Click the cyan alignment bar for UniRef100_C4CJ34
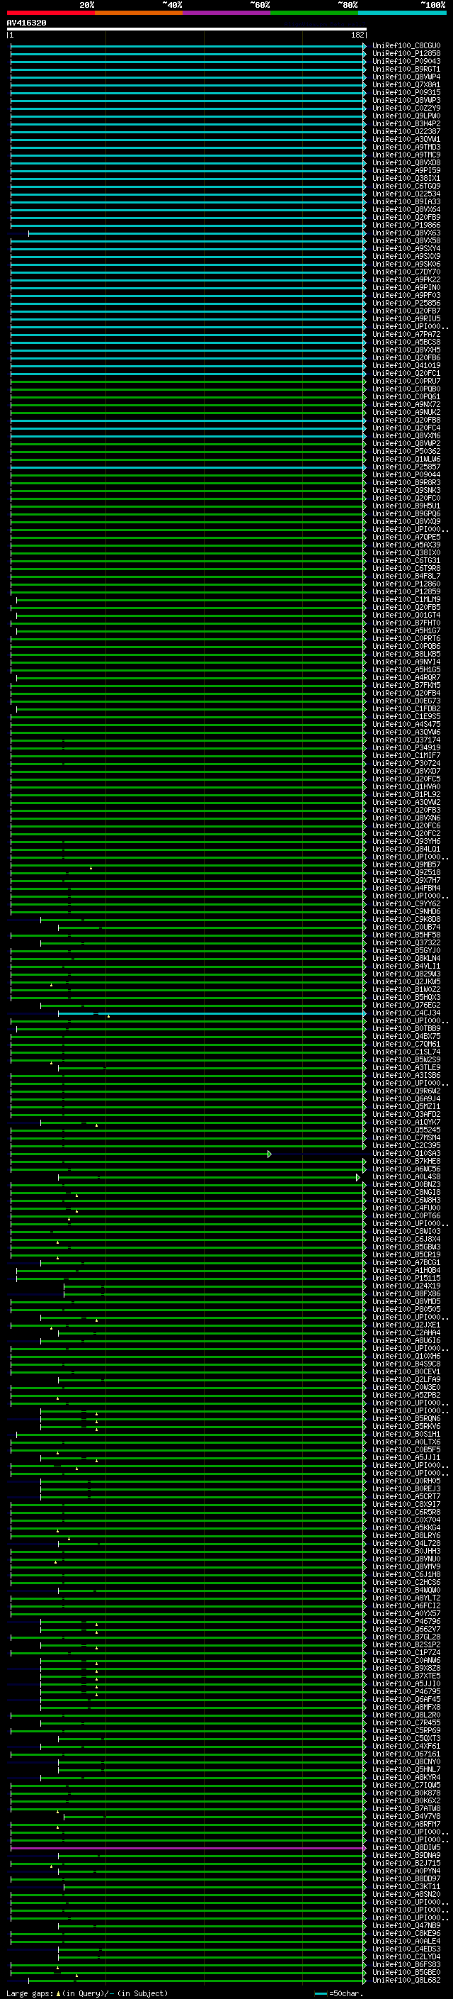The width and height of the screenshot is (453, 1999). point(212,1013)
